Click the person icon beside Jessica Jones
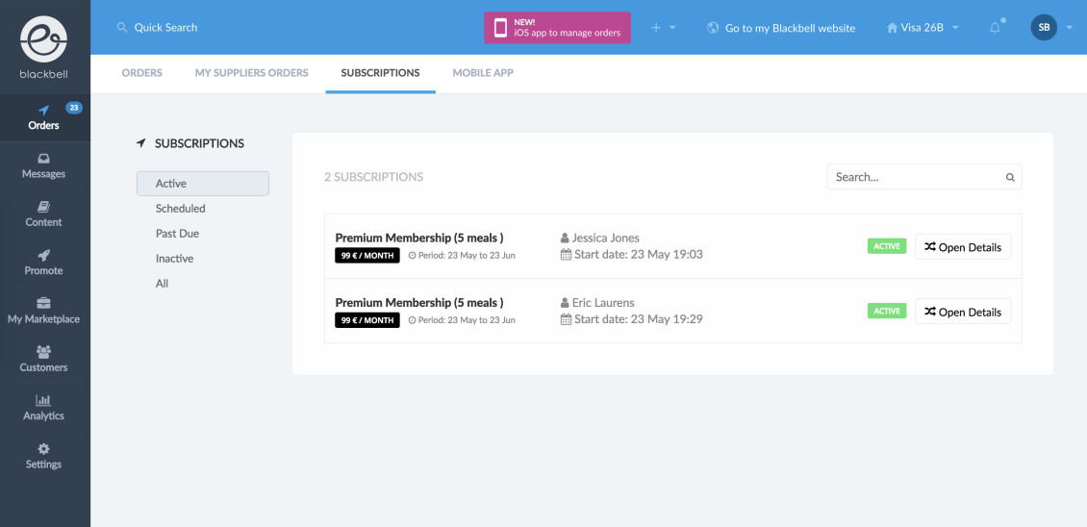 coord(565,238)
